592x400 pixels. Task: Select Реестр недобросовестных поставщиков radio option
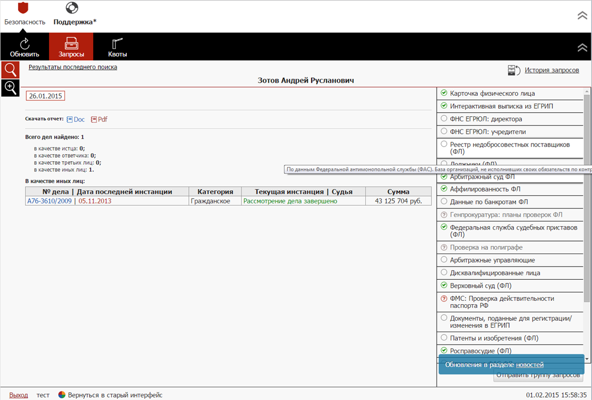click(444, 144)
